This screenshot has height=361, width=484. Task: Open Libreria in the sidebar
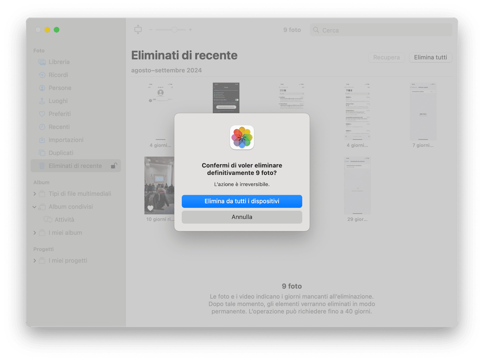(54, 62)
